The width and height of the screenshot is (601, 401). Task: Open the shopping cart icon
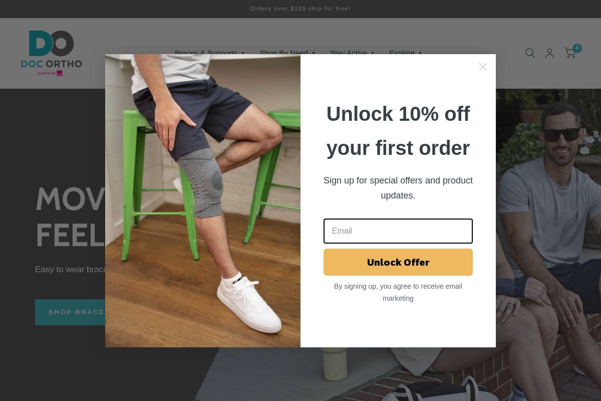click(570, 53)
